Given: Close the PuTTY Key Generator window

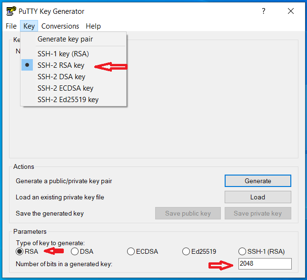Looking at the screenshot, I should click(x=291, y=11).
